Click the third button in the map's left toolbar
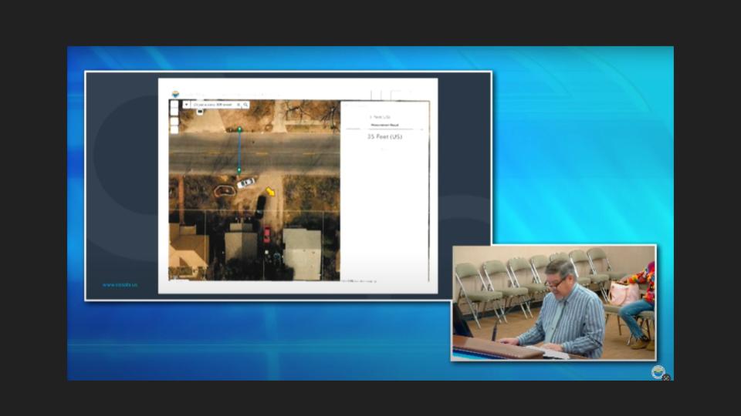This screenshot has height=416, width=741. 174,121
